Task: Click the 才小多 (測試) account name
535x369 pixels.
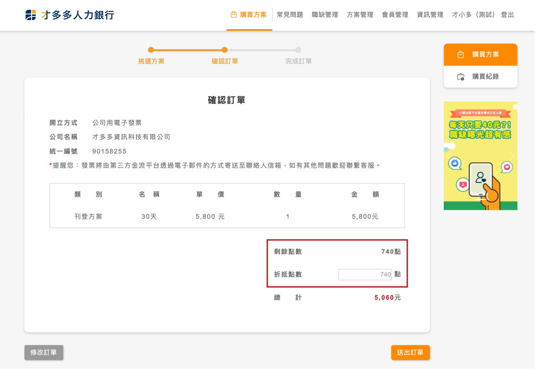Action: click(474, 15)
